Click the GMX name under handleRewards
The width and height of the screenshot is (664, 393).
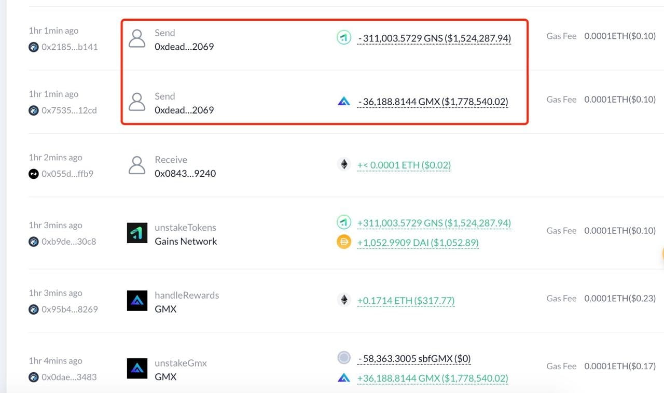pos(165,309)
